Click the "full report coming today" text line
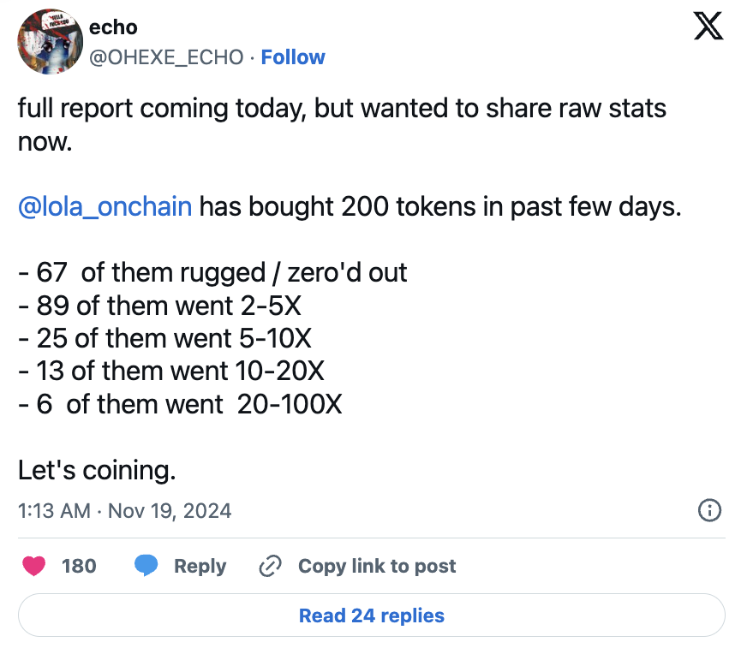This screenshot has width=747, height=654. pos(342,109)
